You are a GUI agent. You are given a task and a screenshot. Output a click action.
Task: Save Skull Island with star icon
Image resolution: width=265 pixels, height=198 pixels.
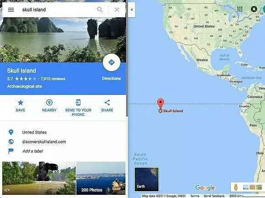pyautogui.click(x=21, y=106)
